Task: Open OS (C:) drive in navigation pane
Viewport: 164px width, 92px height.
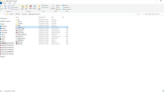Action: (x=3, y=41)
